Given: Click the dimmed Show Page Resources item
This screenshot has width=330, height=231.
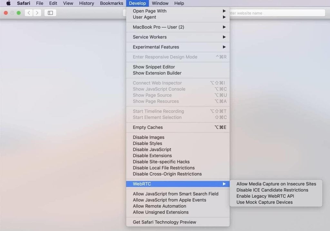Looking at the screenshot, I should point(178,101).
